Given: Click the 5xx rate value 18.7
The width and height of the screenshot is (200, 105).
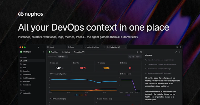Looking at the screenshot, I should [x=82, y=68].
